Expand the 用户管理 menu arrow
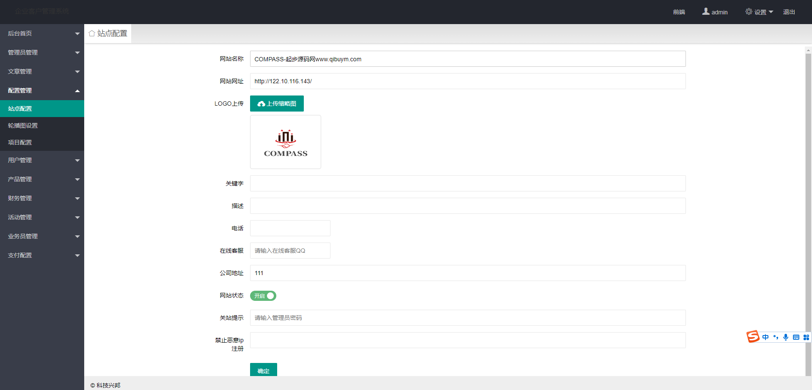 click(x=77, y=161)
